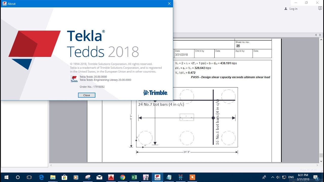This screenshot has width=324, height=182.
Task: Open the calendar by clicking the clock
Action: [303, 177]
